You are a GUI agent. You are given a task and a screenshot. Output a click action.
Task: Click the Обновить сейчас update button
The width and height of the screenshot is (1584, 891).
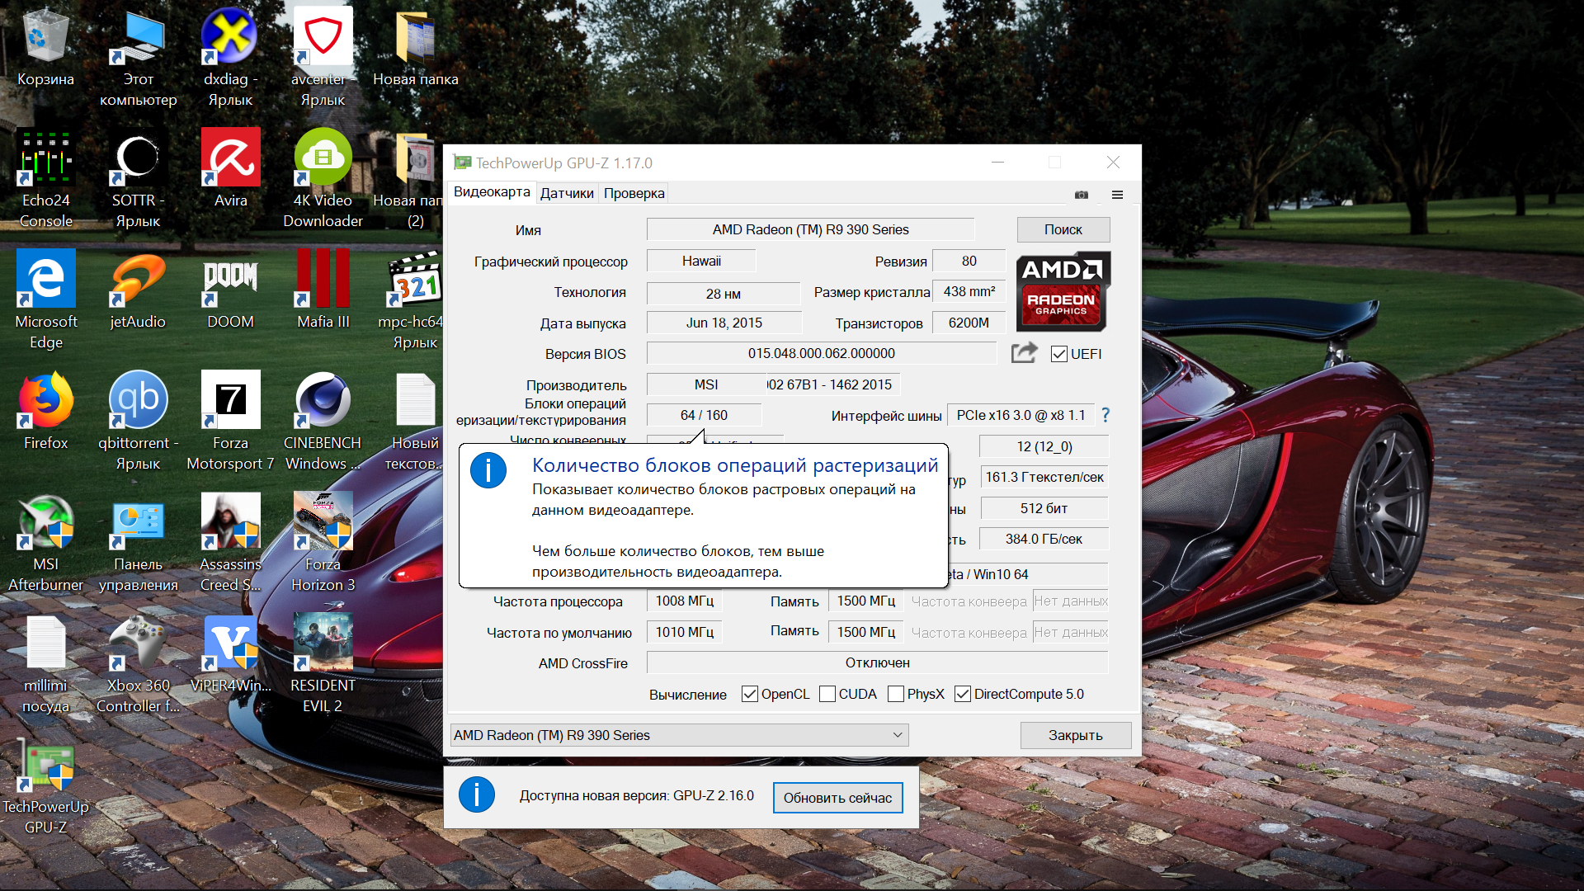tap(837, 798)
